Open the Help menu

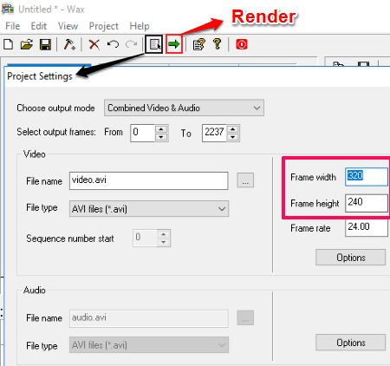tap(140, 26)
